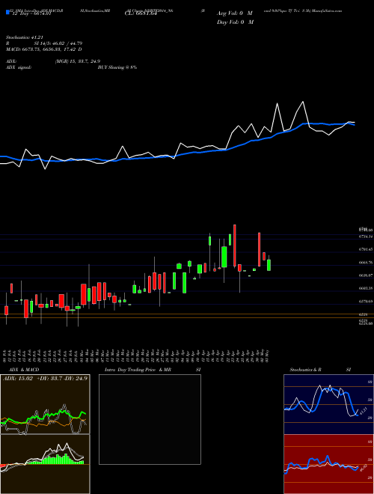Screen dimensions: 374x494
Task: Click the 'MACD: 6673.75, 6656.33, 17.42' line
Action: pos(41,49)
